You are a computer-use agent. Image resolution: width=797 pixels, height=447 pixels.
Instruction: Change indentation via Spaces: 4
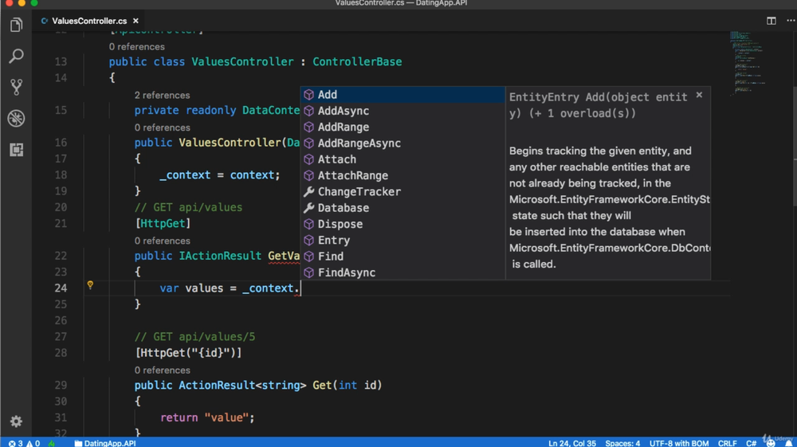point(622,443)
